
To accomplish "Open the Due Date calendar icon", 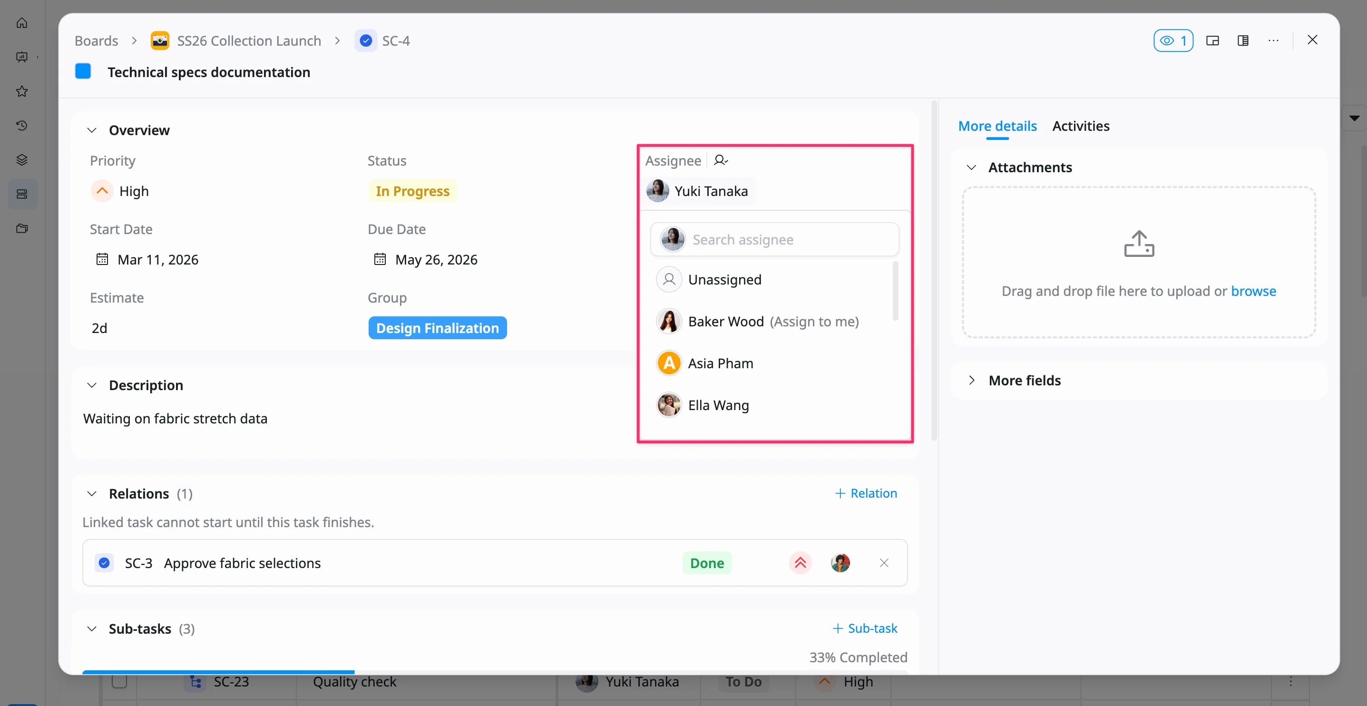I will click(x=380, y=259).
